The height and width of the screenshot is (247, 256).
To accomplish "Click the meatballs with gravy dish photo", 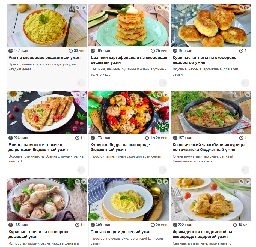I will click(211, 199).
